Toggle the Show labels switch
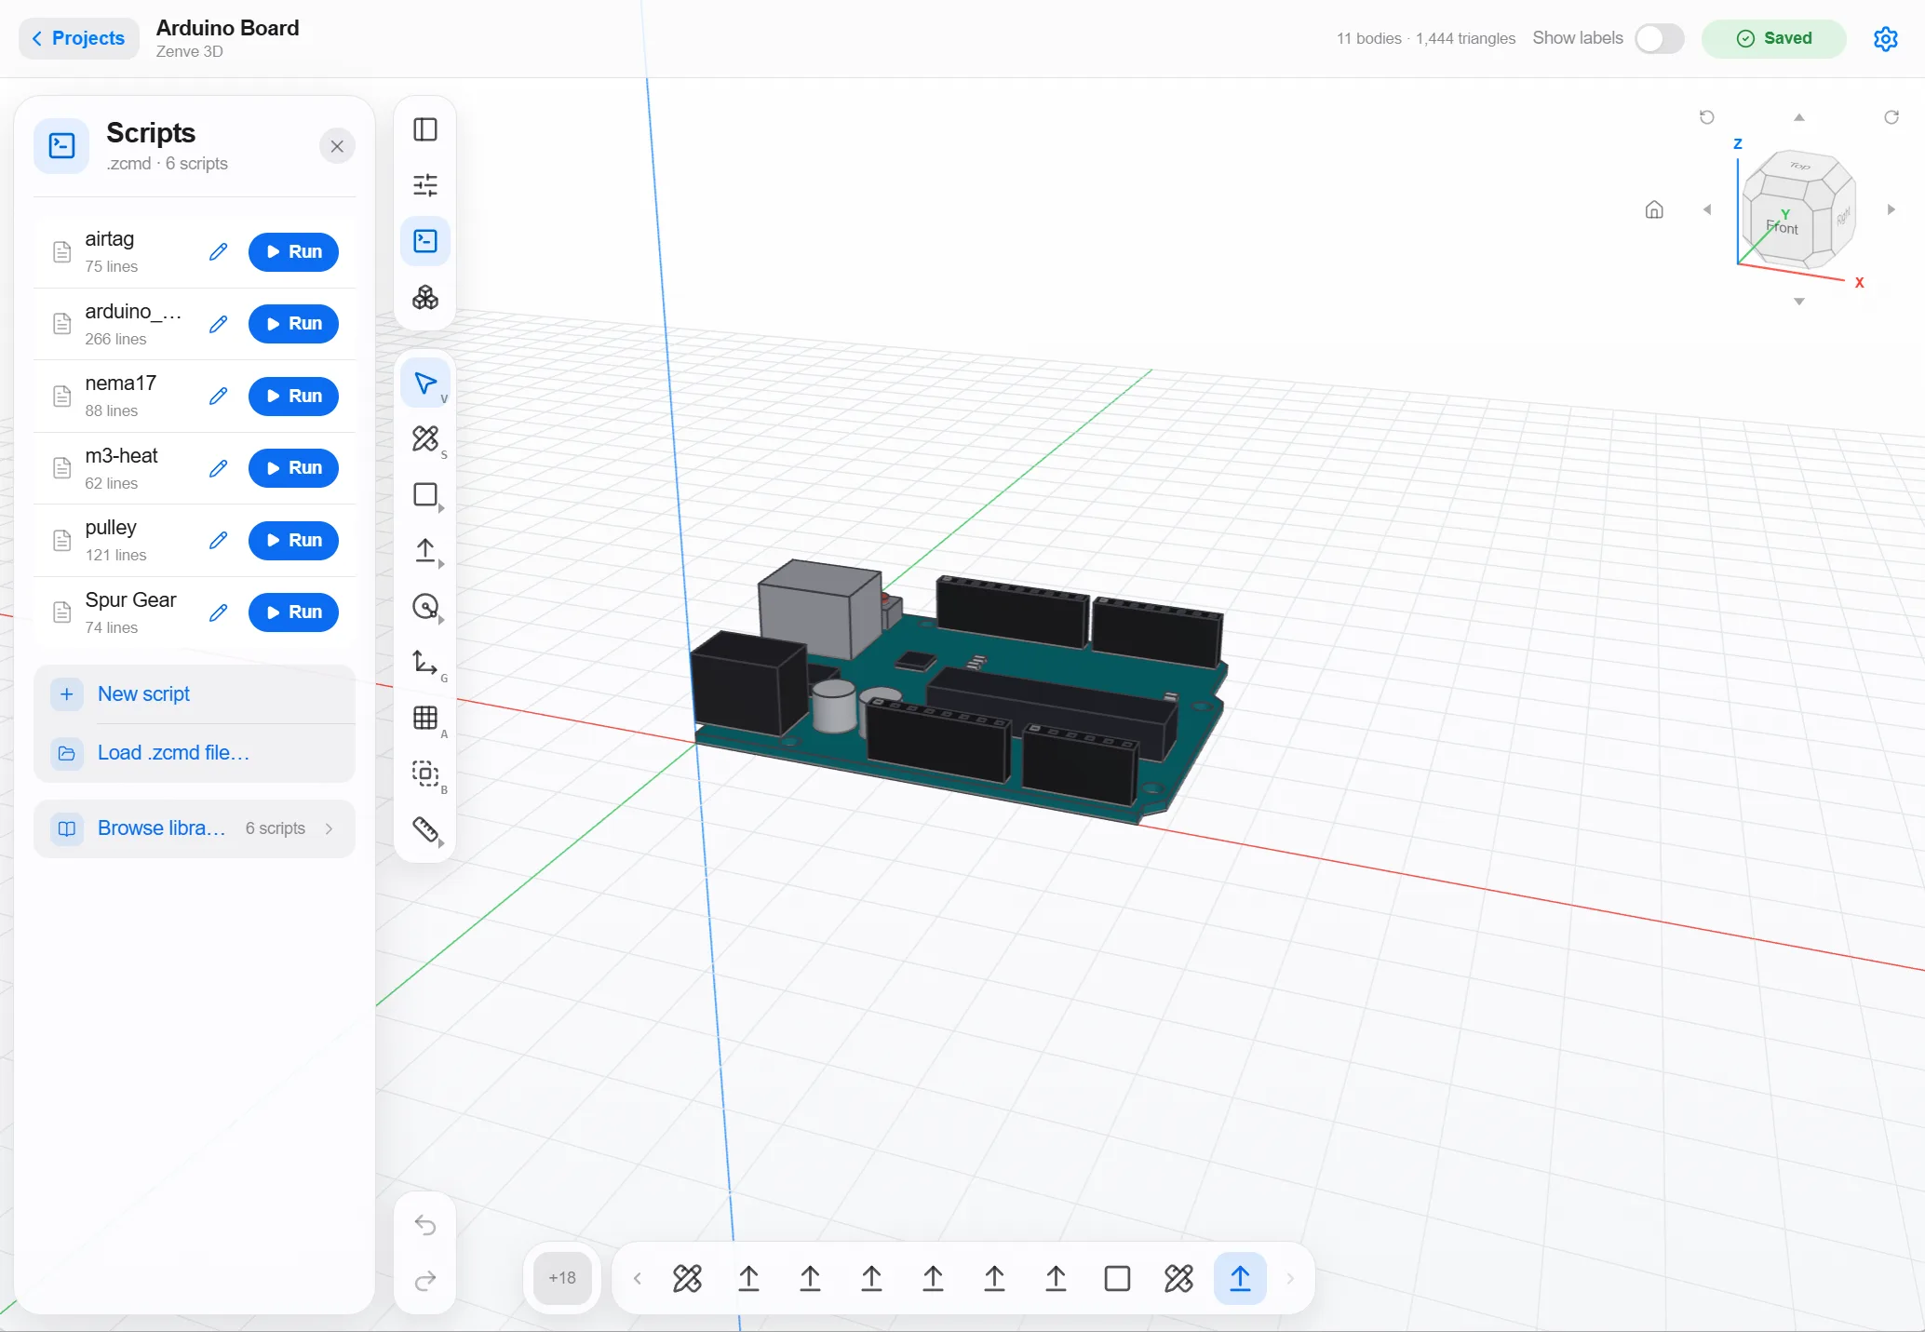Image resolution: width=1925 pixels, height=1332 pixels. click(1660, 38)
